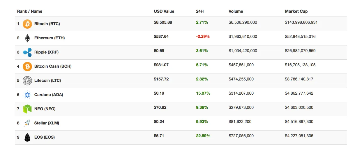Sort by Volume column header

pos(236,11)
